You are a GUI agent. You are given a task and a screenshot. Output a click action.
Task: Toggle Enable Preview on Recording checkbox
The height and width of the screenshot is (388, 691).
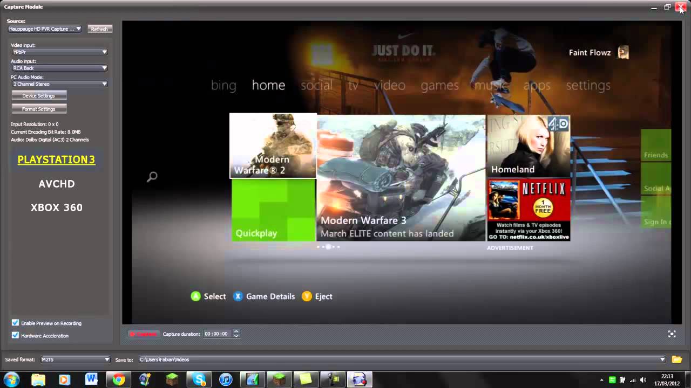15,323
